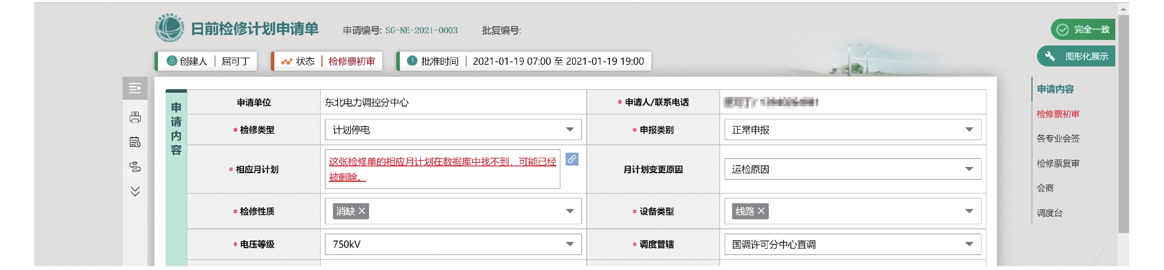Go to 申请内容 section
The height and width of the screenshot is (270, 1164).
(1055, 89)
